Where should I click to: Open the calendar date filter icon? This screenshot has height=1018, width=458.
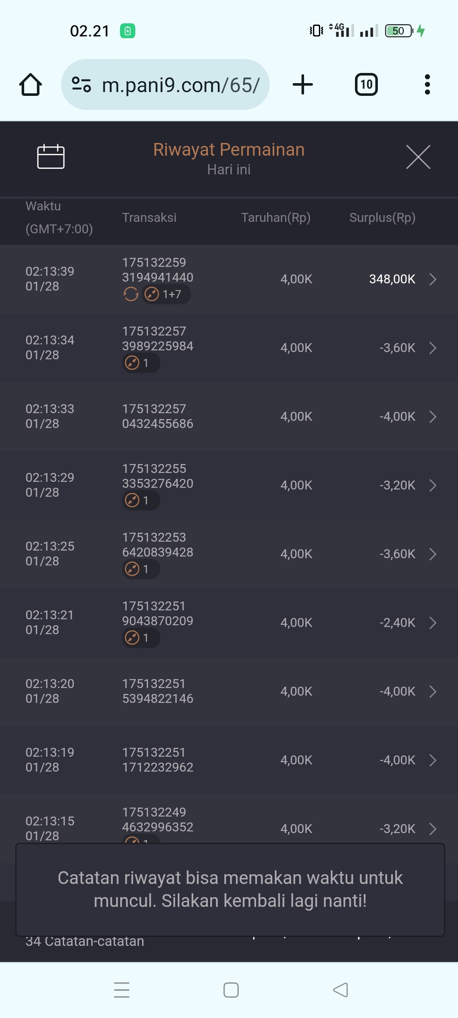51,157
